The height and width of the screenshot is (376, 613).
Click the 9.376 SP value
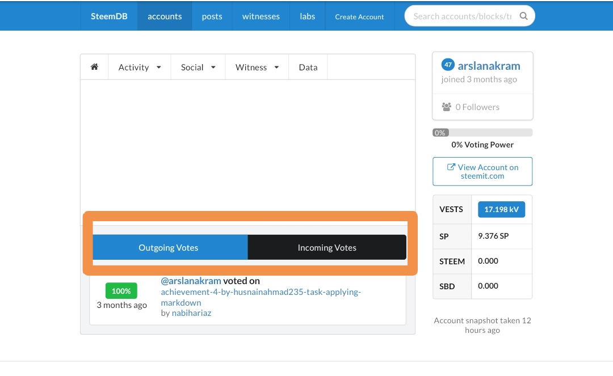[493, 236]
